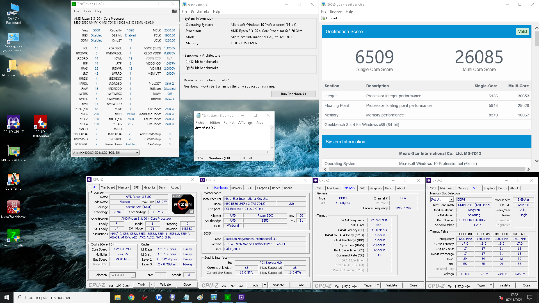
Task: Expand Tools dropdown arrow in CPU-Z SPD window
Action: point(491,285)
